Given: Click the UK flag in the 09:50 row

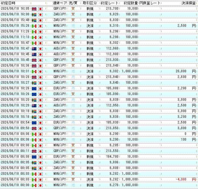Looking at the screenshot, I should [34, 128].
